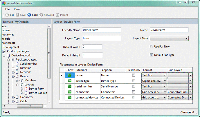Click the Caption column header
Image resolution: width=200 pixels, height=117 pixels.
click(113, 70)
